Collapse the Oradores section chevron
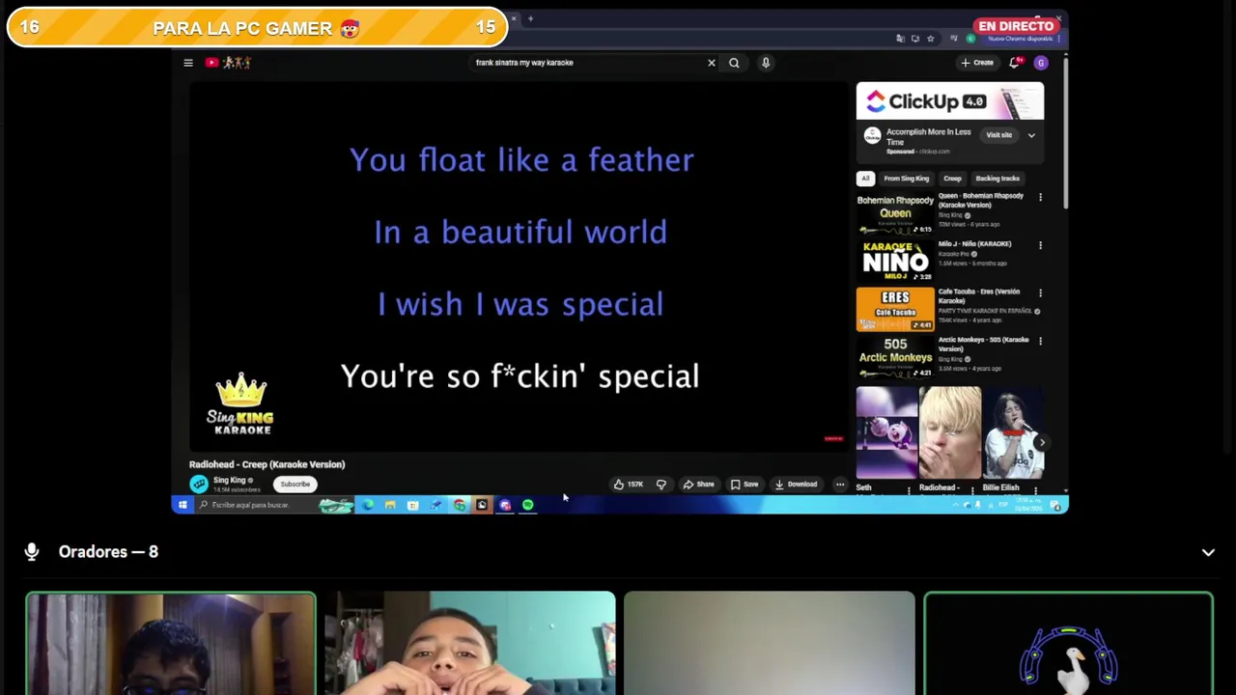Screen dimensions: 1236x695 coord(1208,552)
